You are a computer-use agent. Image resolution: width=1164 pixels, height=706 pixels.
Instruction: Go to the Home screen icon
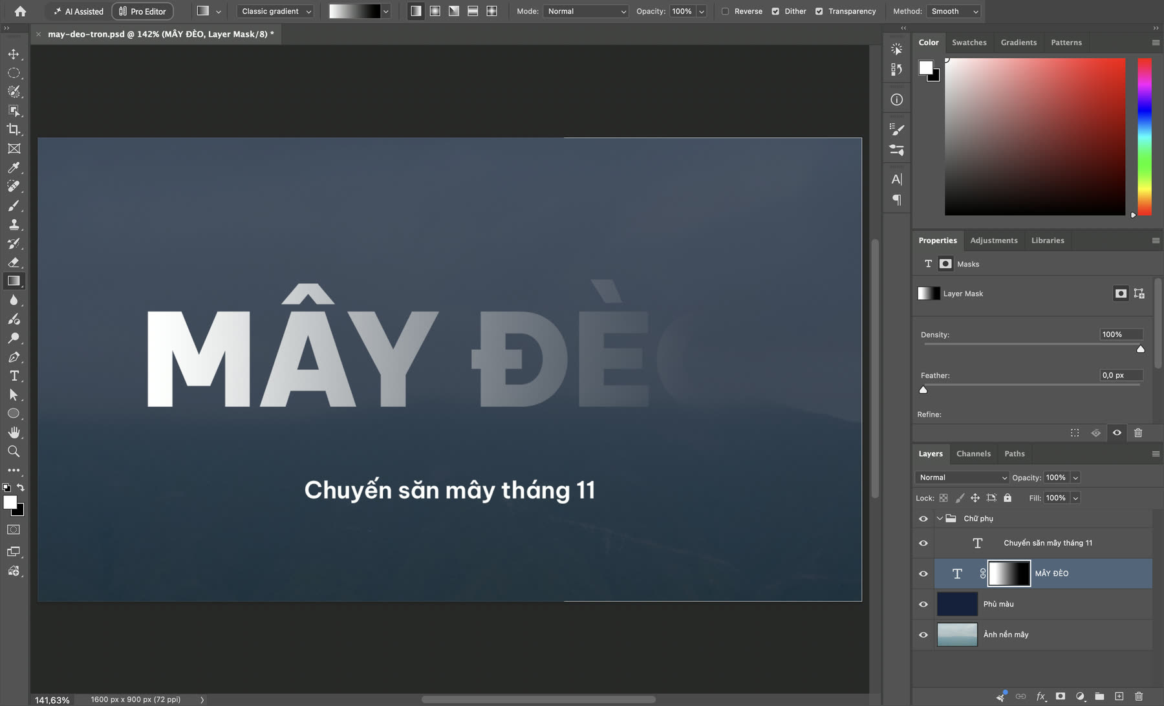pos(20,11)
